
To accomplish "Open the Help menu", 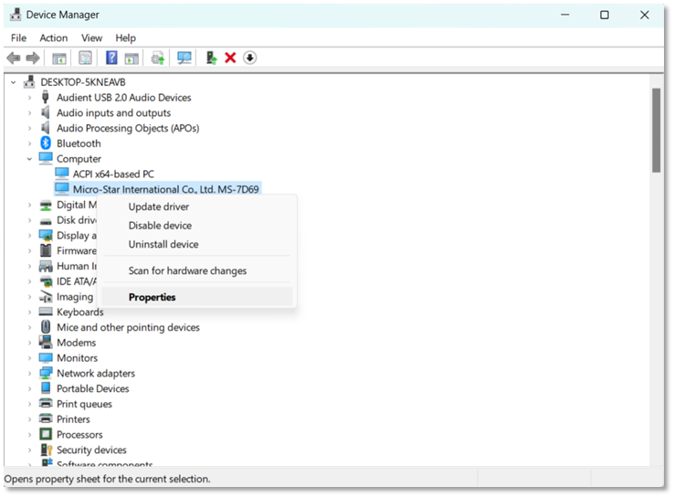I will 125,37.
